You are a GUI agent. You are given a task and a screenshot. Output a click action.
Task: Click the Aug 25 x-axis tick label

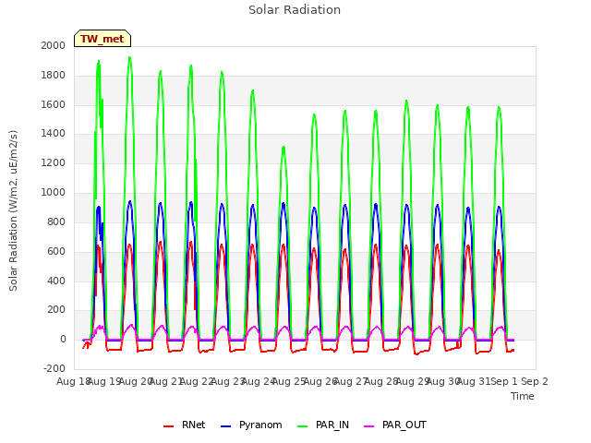click(x=289, y=381)
